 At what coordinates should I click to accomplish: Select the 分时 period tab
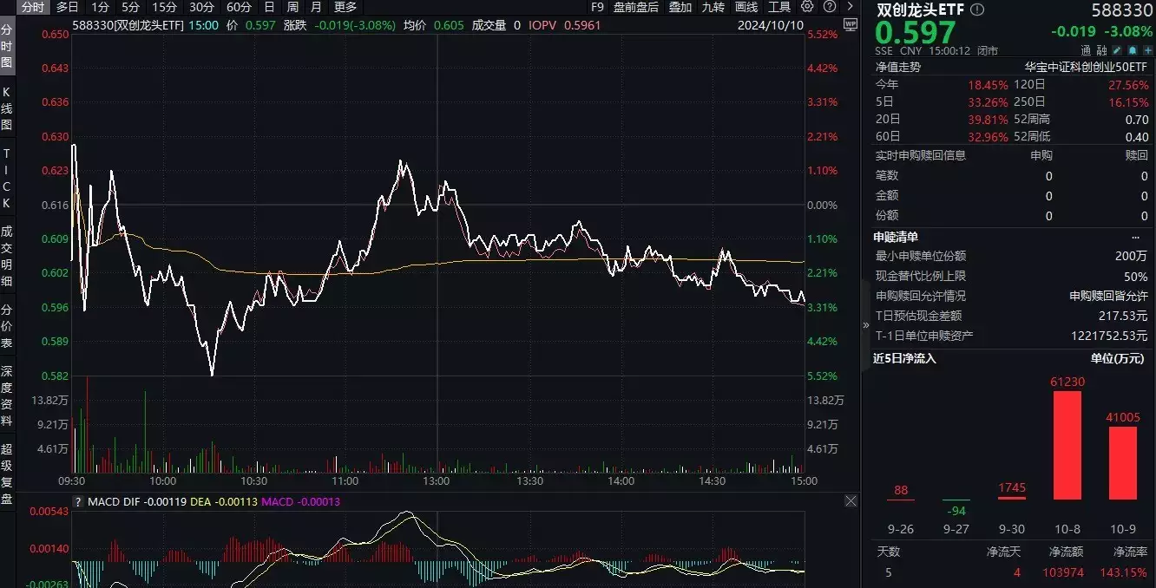click(x=31, y=7)
